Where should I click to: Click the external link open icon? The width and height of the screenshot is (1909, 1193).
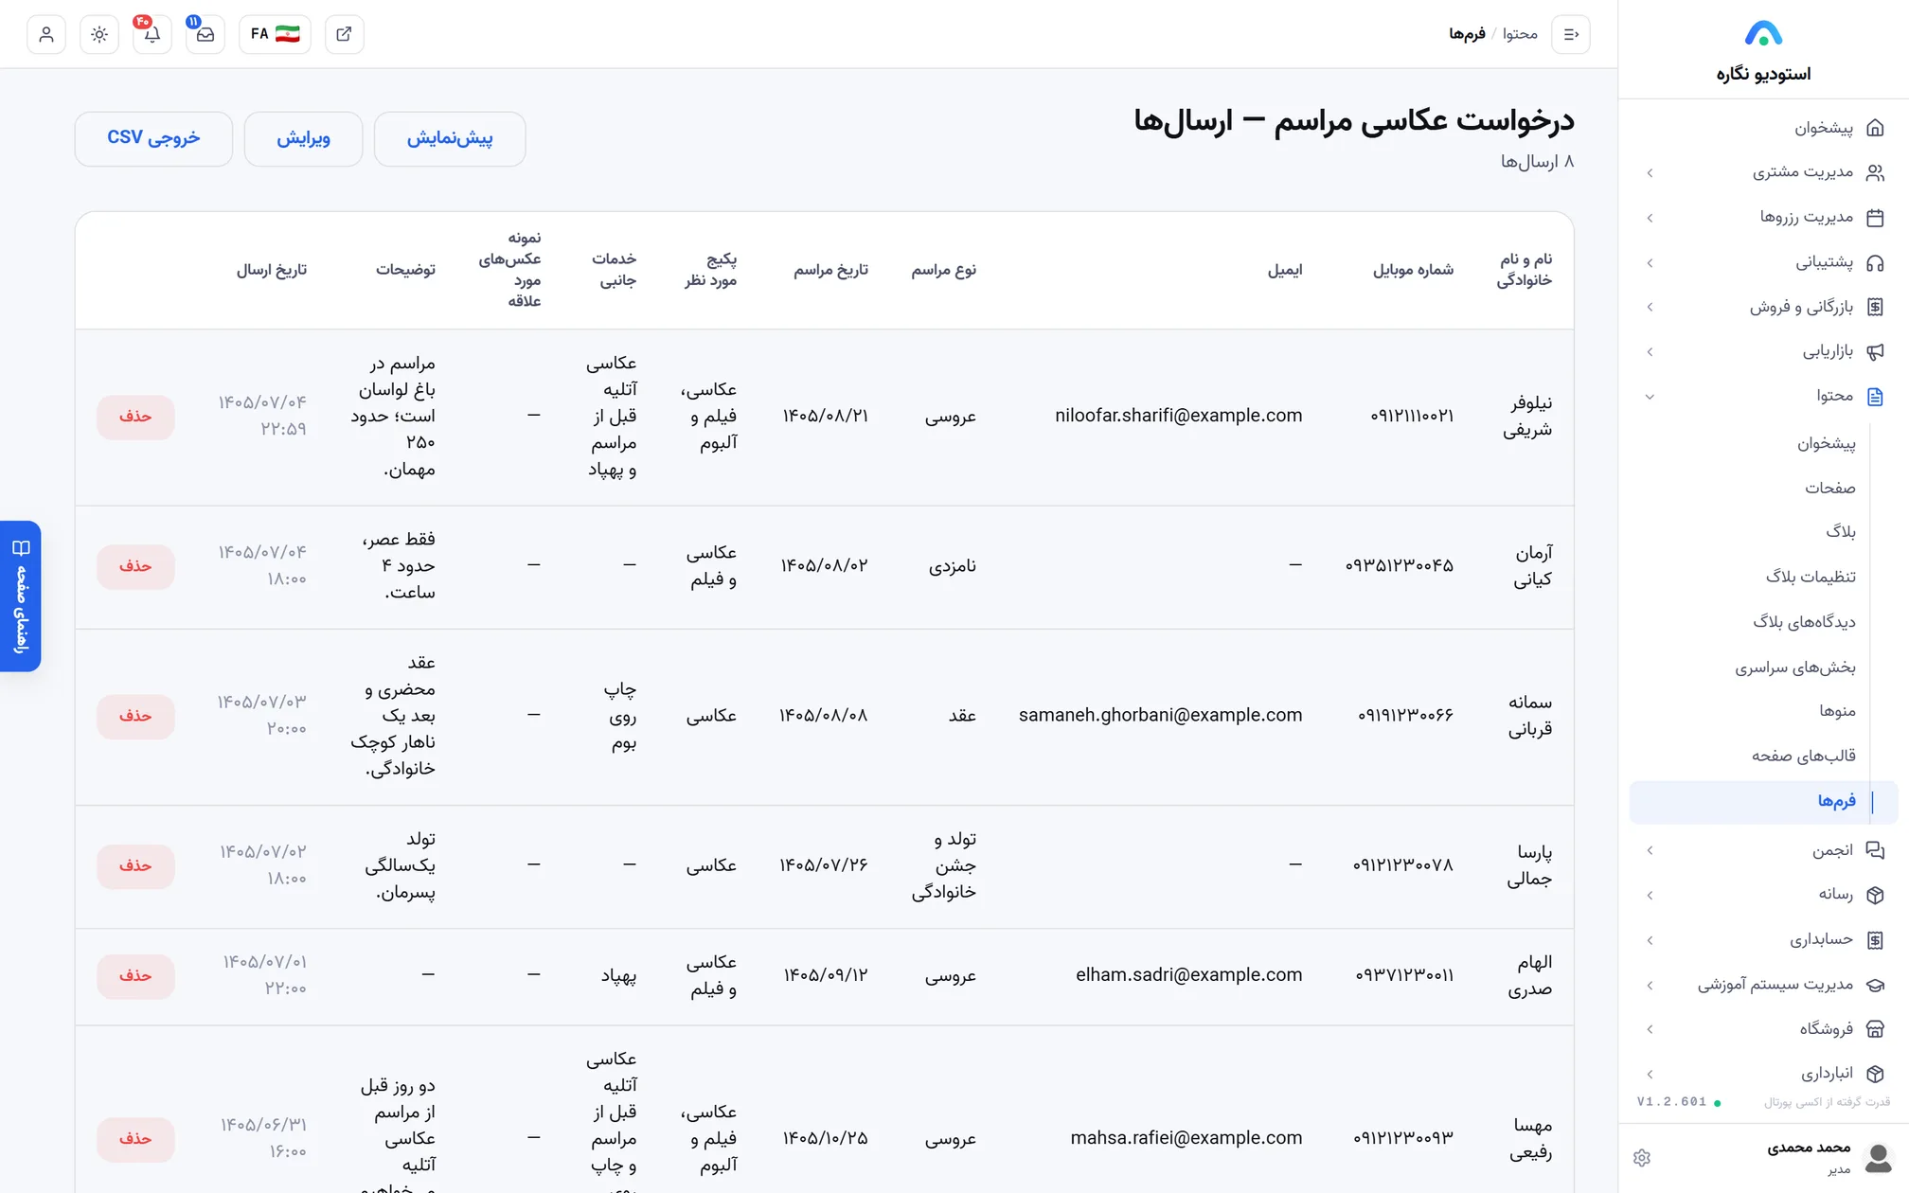[345, 34]
